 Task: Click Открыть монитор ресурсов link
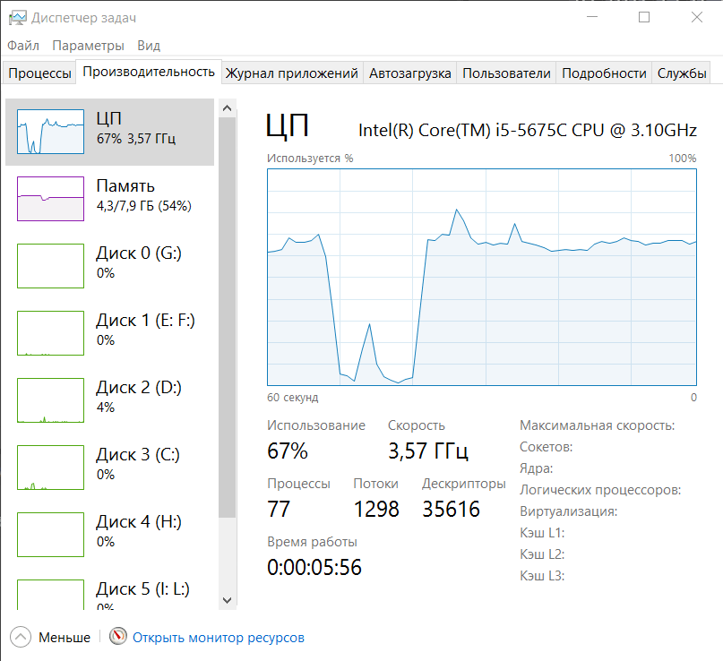219,638
